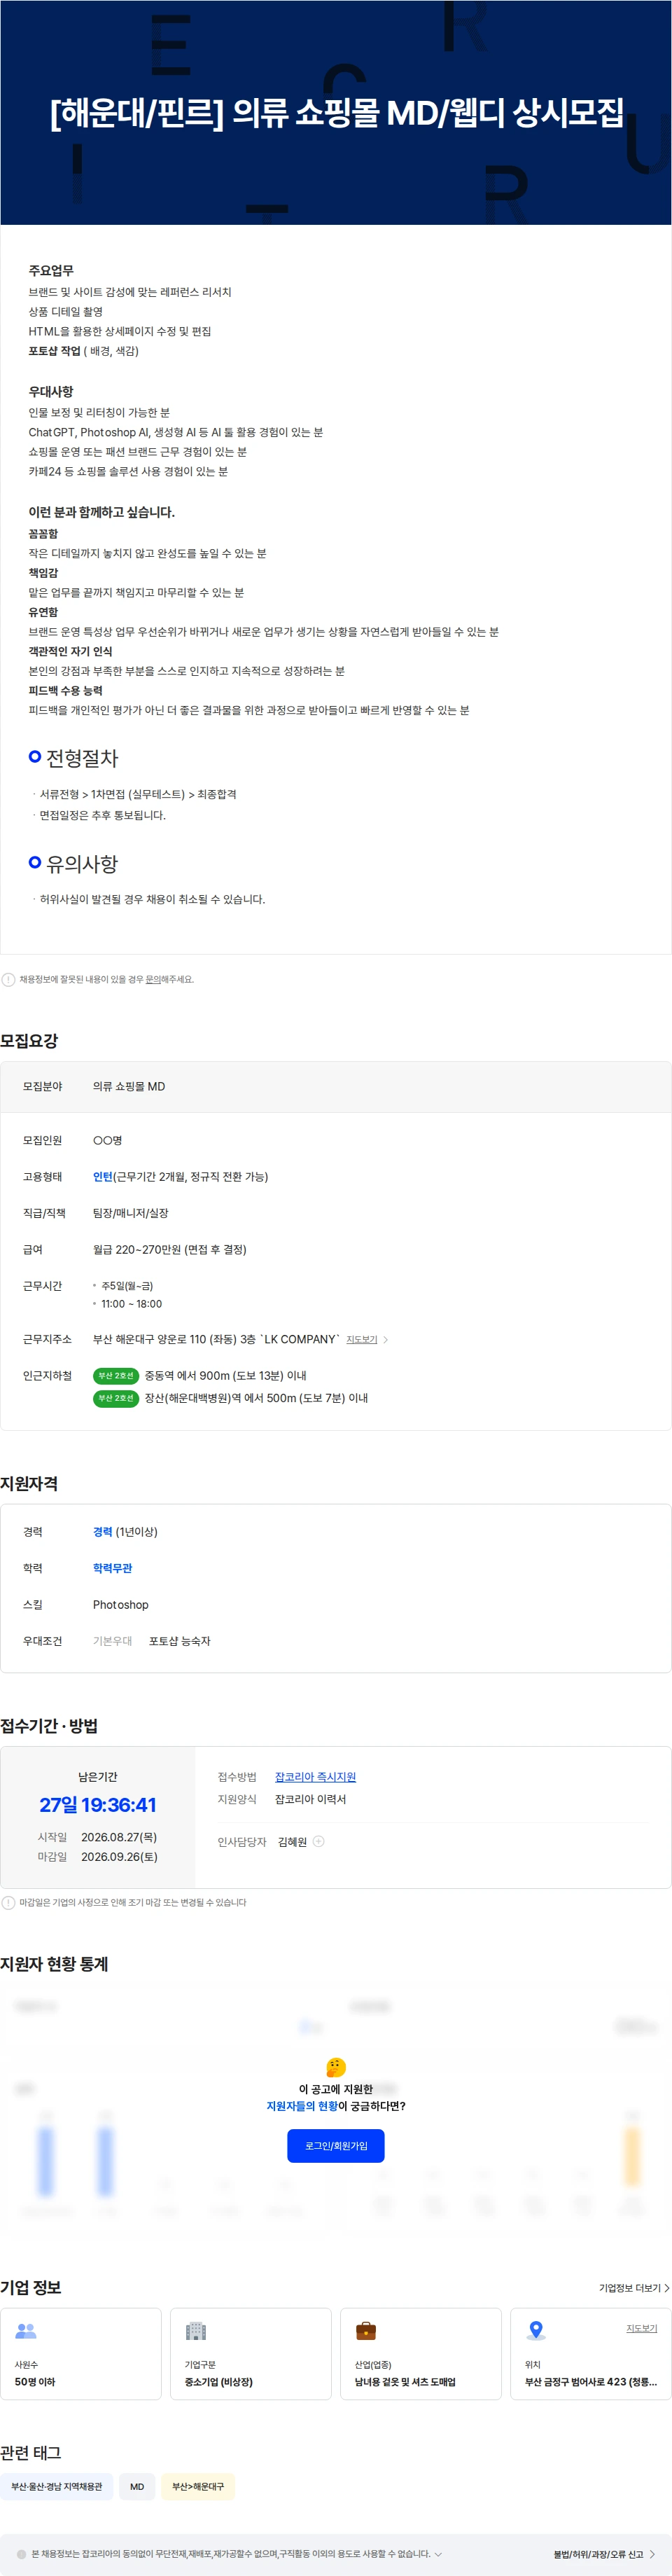
Task: Click the 부산 2호선 badge for 중동역
Action: click(x=116, y=1375)
